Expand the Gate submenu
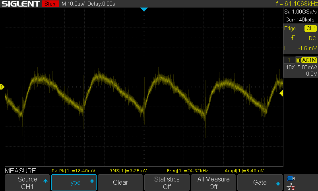The height and width of the screenshot is (191, 318). click(260, 183)
